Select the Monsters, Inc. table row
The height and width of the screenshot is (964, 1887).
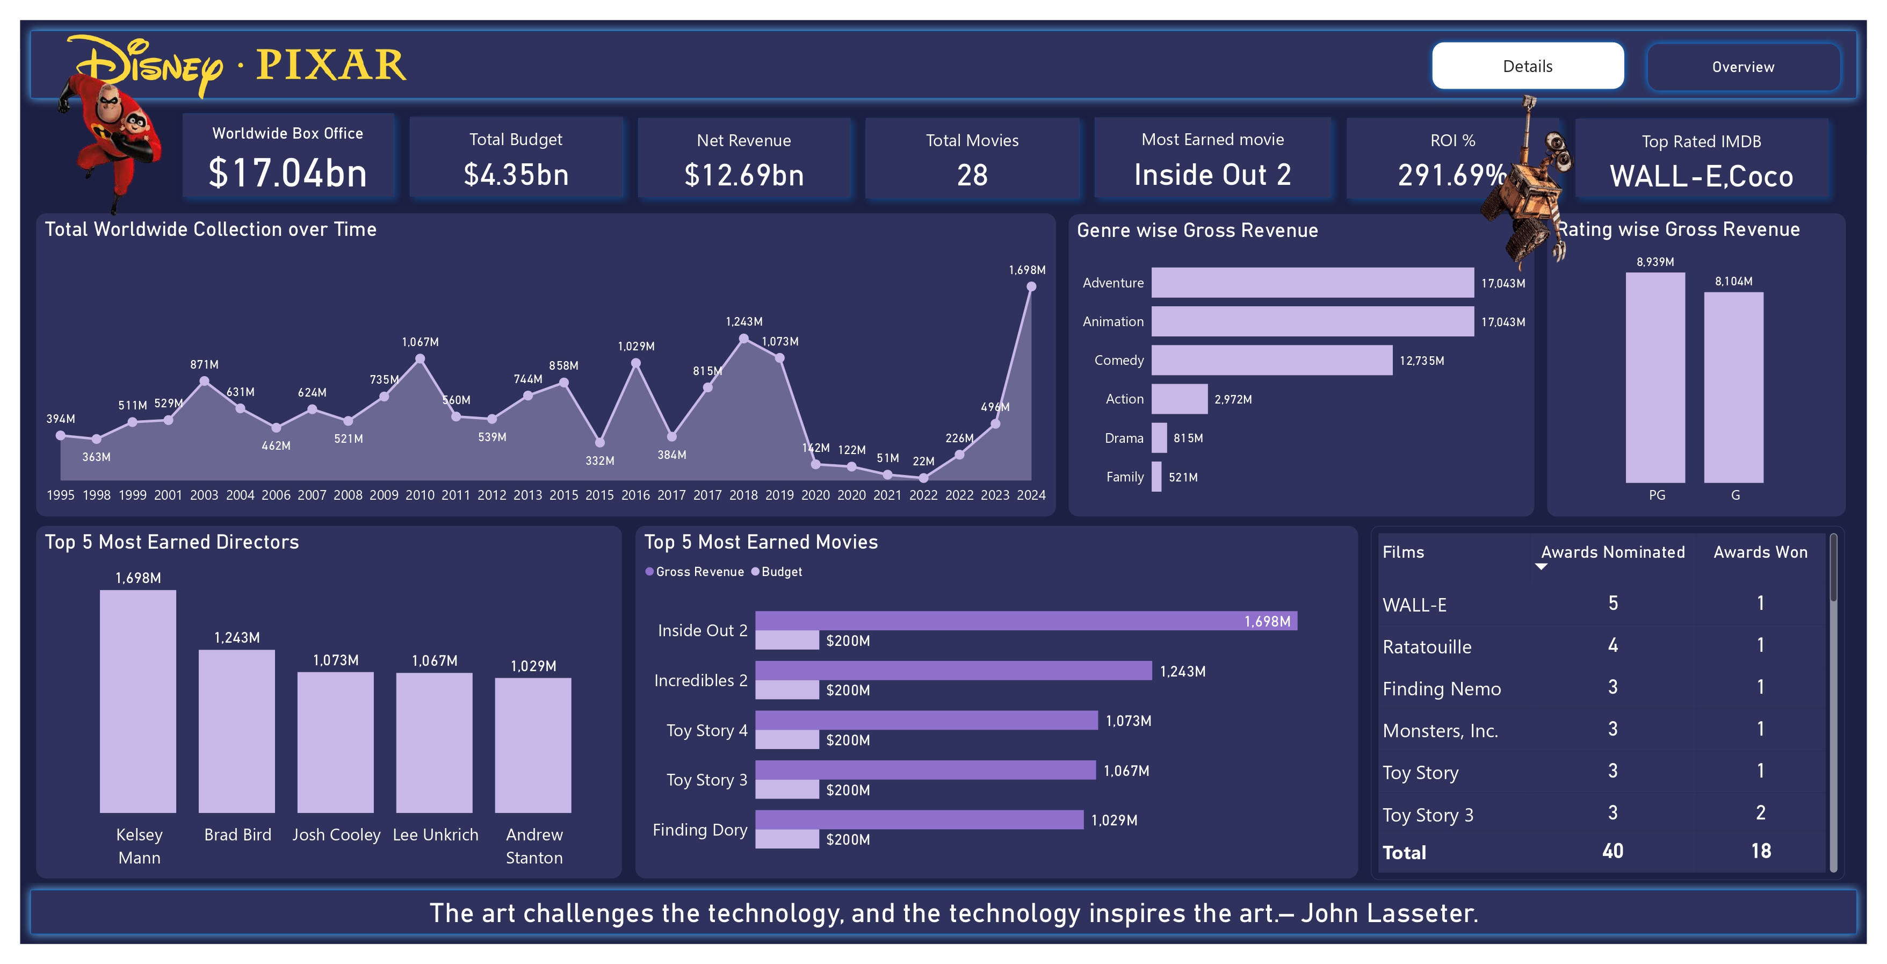[1601, 729]
